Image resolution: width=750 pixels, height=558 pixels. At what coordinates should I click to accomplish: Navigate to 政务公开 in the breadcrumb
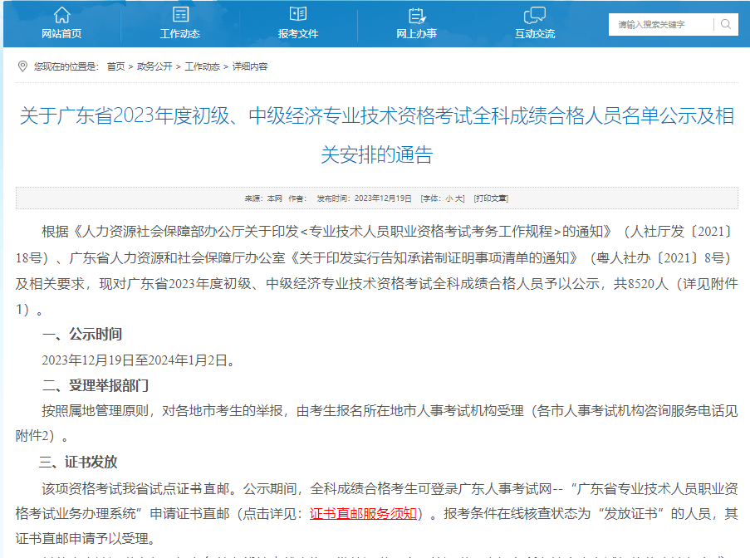[154, 66]
